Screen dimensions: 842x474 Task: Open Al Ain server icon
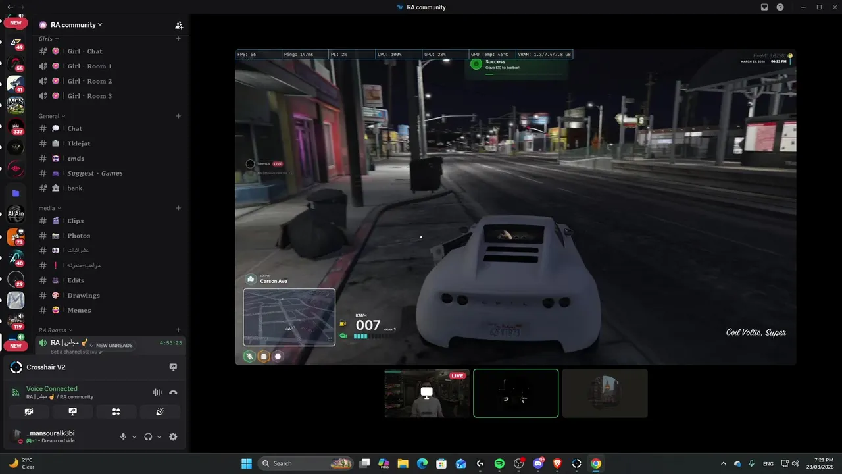click(x=16, y=214)
